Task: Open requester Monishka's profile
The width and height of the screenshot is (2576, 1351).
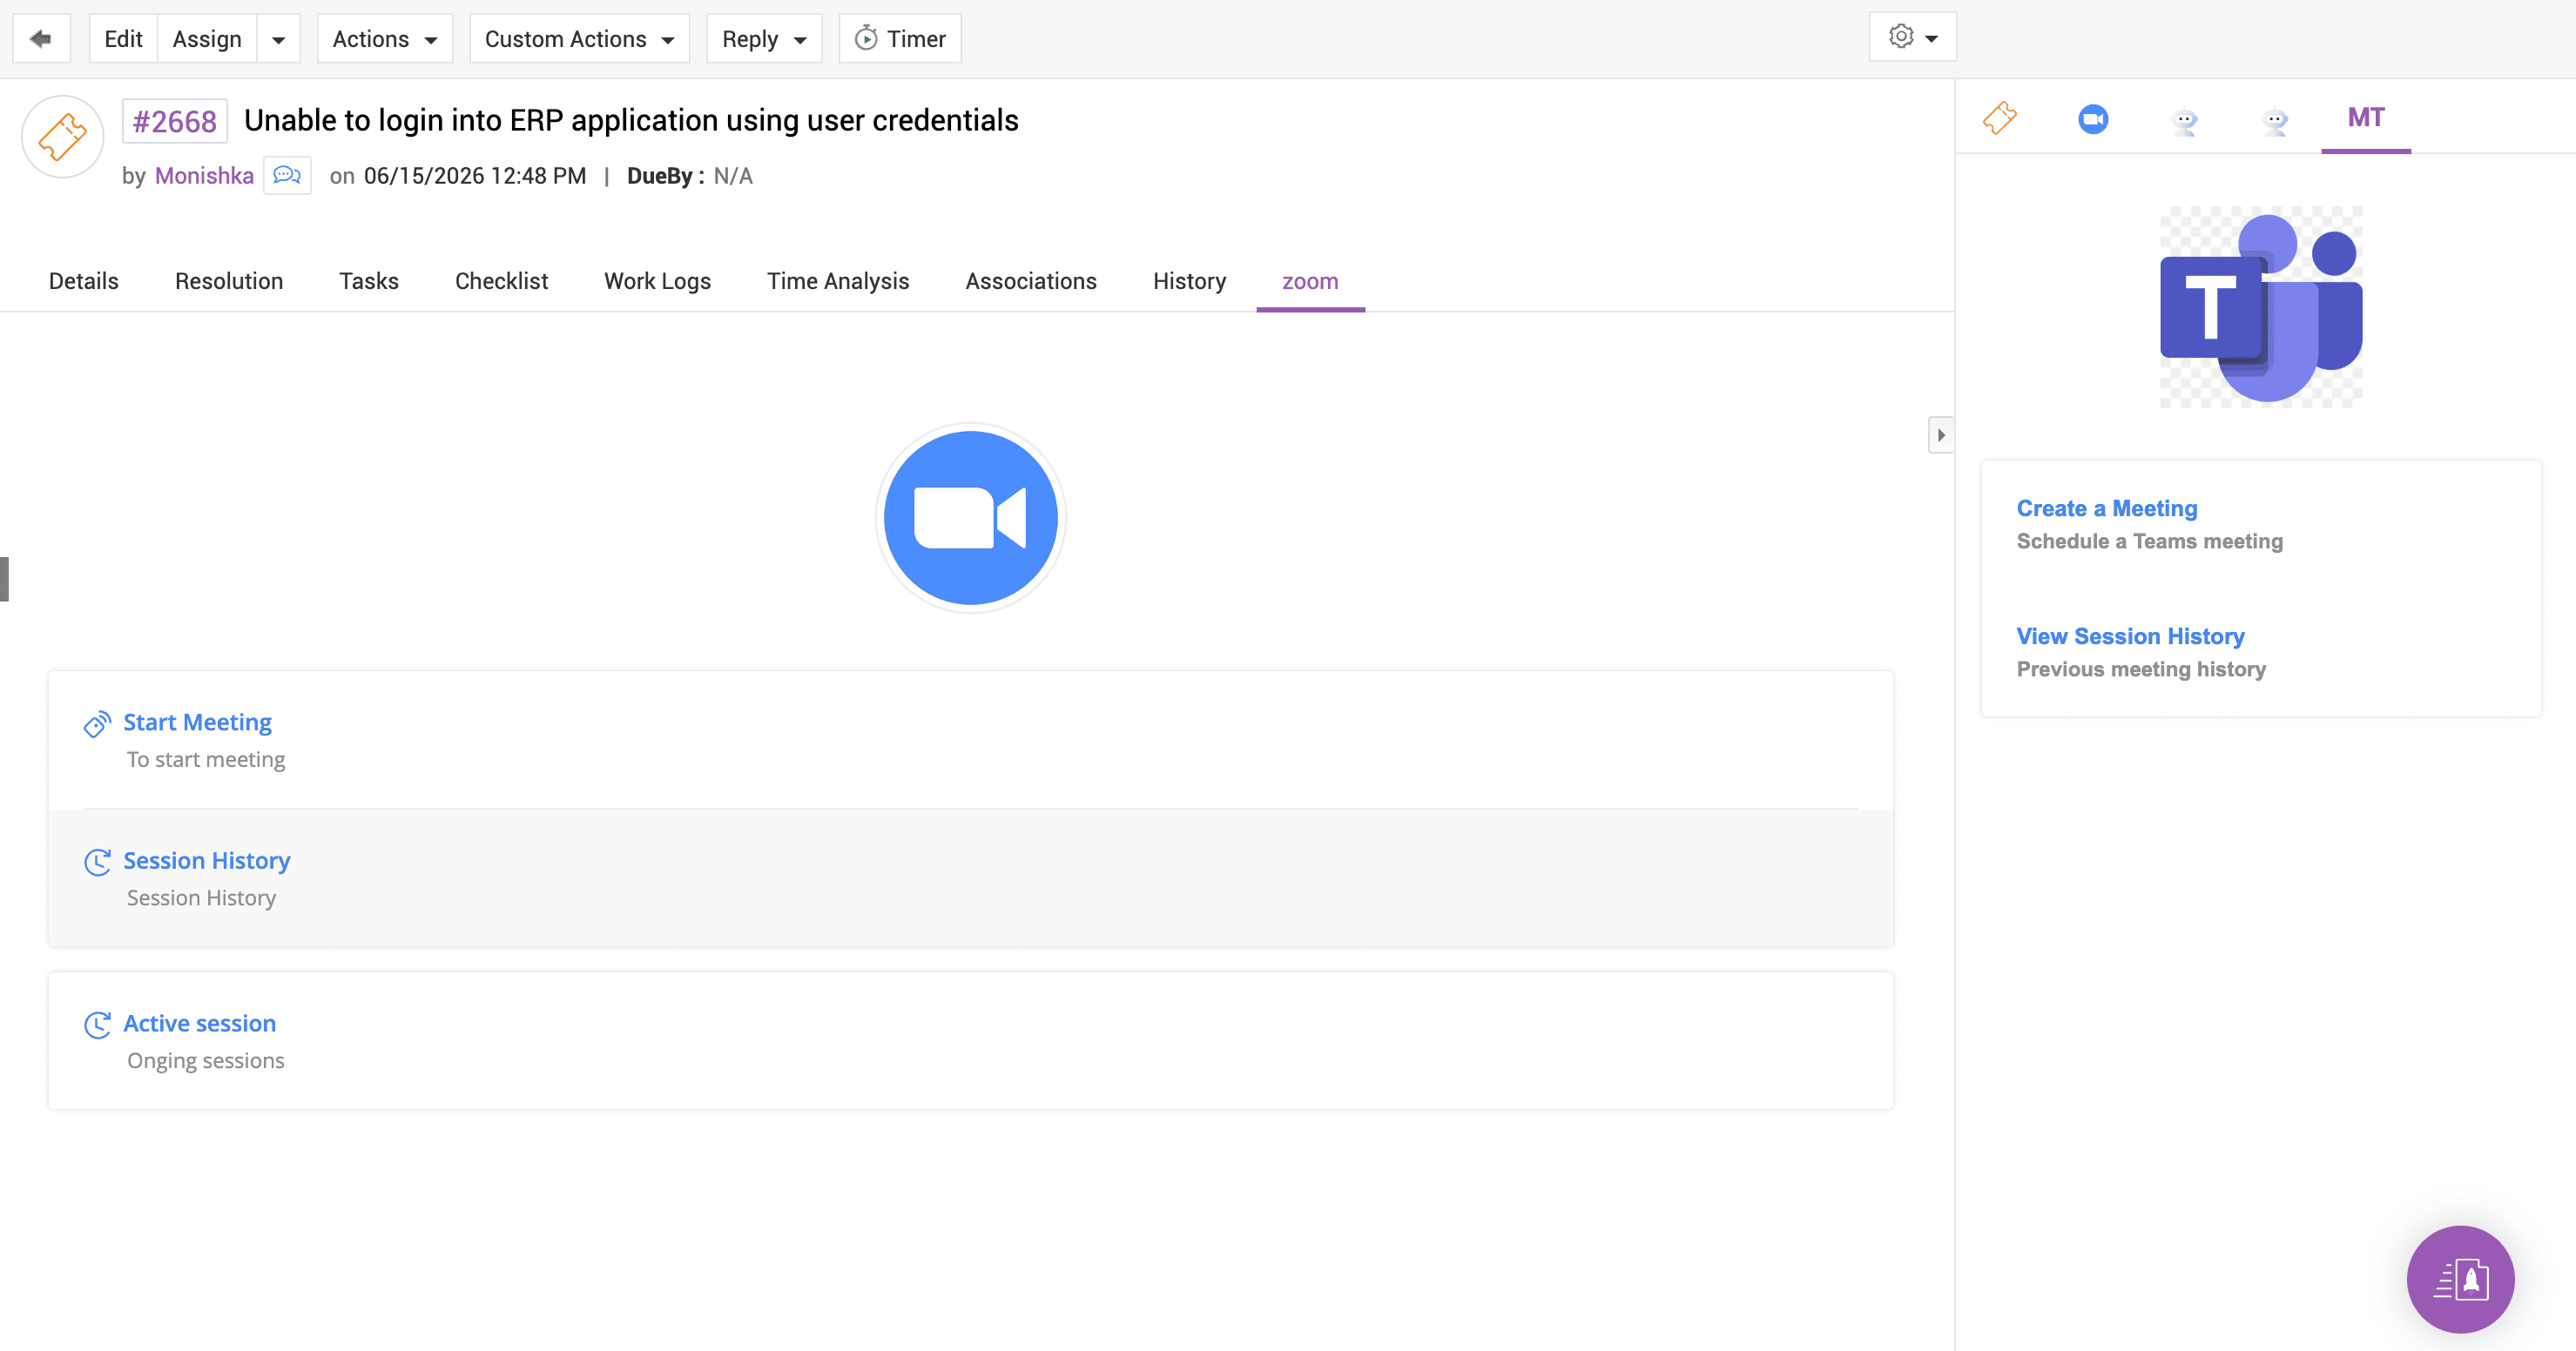Action: (x=204, y=176)
